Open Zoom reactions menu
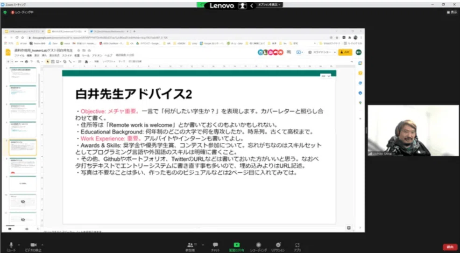460x253 pixels. point(278,247)
